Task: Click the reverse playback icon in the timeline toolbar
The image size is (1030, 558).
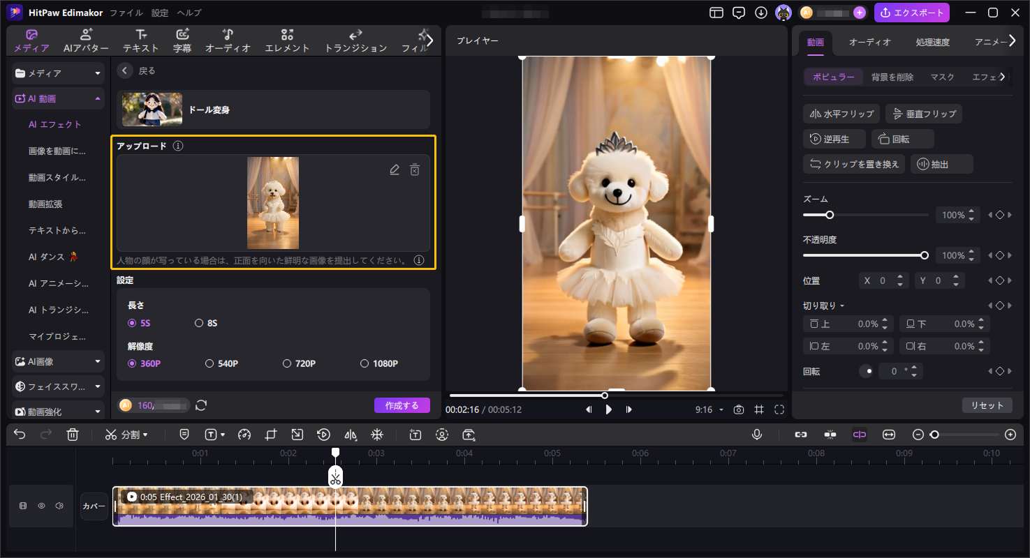Action: 323,435
